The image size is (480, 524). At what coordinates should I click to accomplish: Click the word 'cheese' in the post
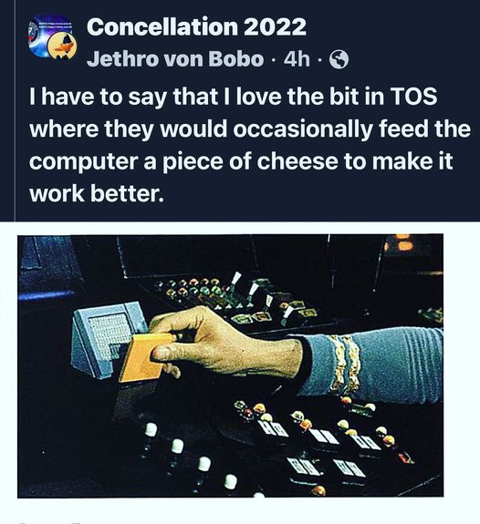point(297,160)
